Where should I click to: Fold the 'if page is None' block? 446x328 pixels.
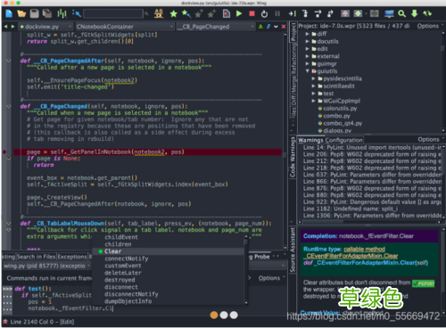(x=9, y=159)
